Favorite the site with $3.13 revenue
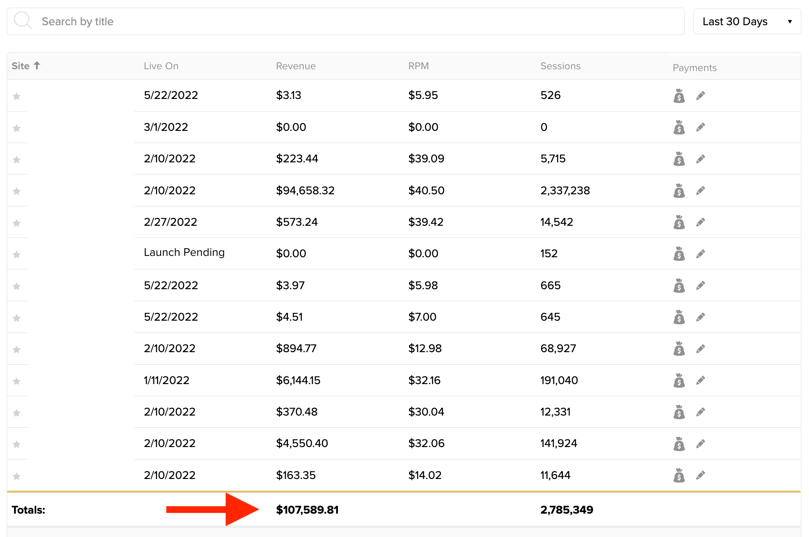The width and height of the screenshot is (809, 537). click(17, 96)
